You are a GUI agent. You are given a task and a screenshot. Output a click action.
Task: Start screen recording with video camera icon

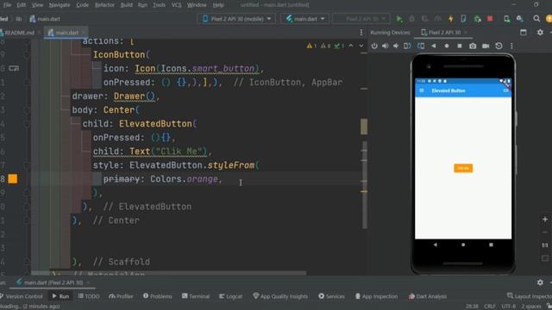coord(486,46)
